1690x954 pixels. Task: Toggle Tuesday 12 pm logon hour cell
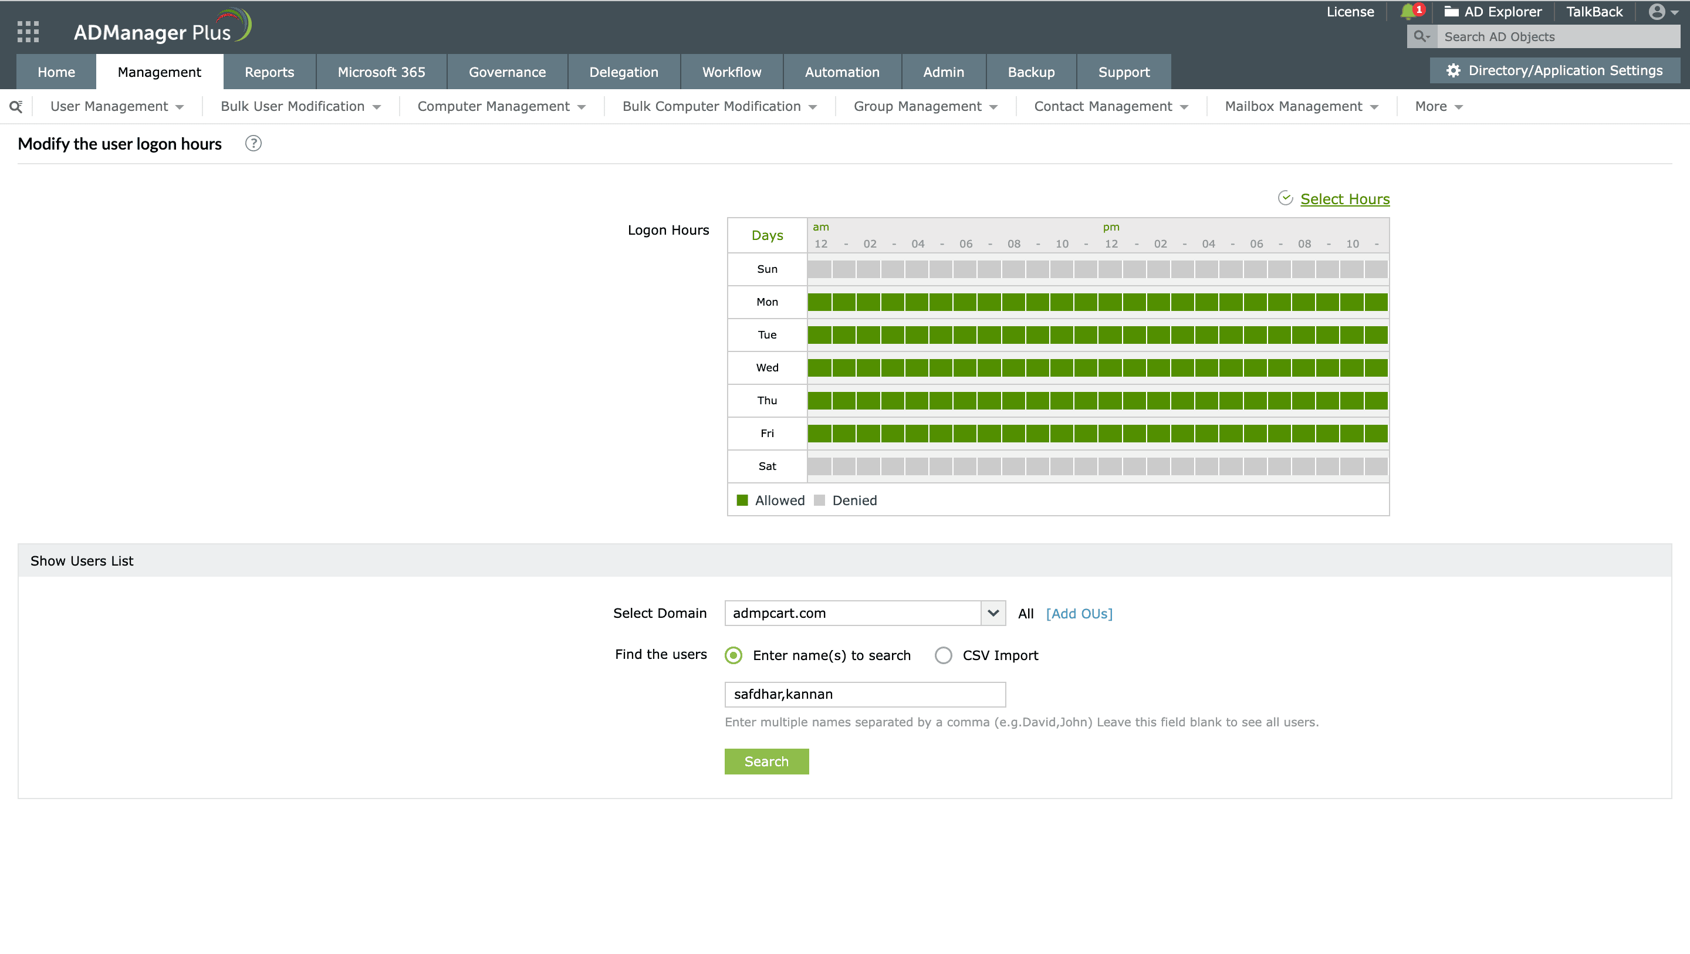(1110, 334)
